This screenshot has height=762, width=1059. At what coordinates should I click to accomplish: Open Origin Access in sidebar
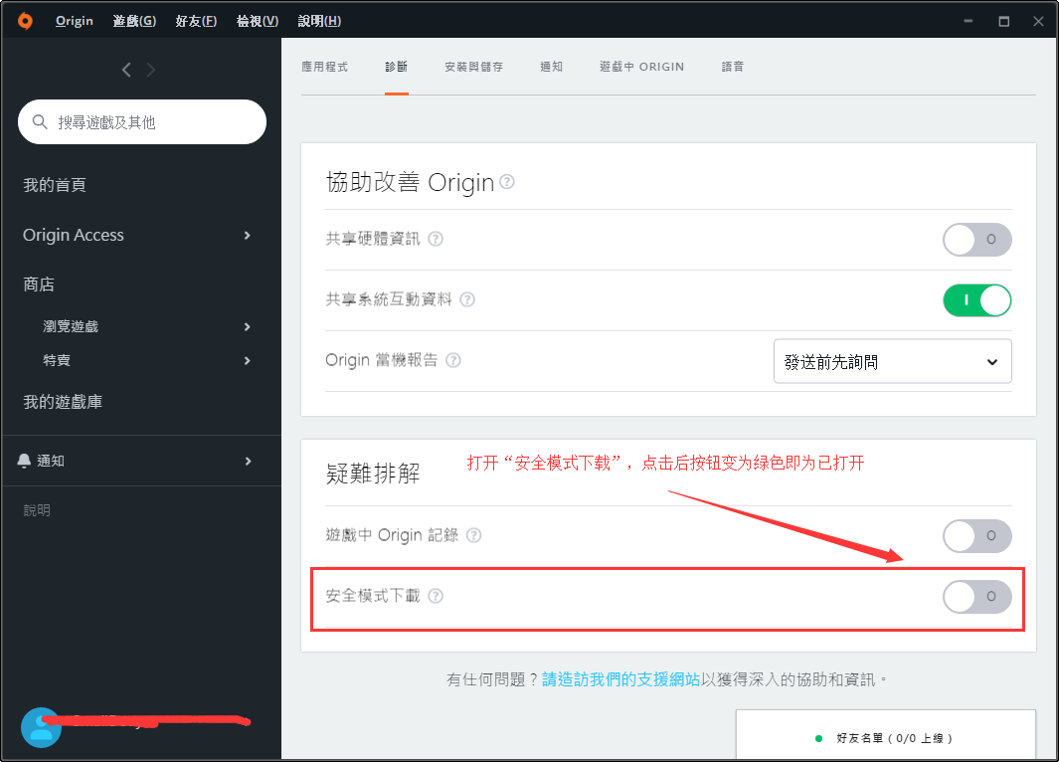tap(74, 235)
